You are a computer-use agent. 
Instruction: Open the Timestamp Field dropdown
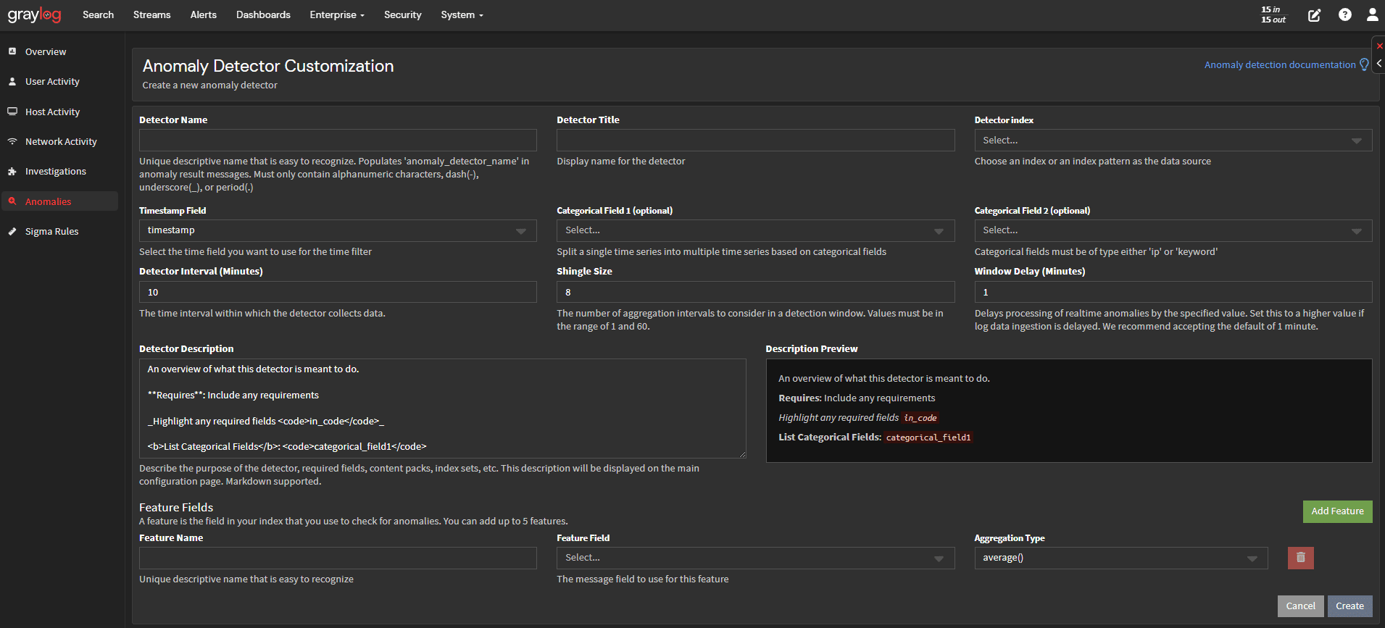[337, 230]
